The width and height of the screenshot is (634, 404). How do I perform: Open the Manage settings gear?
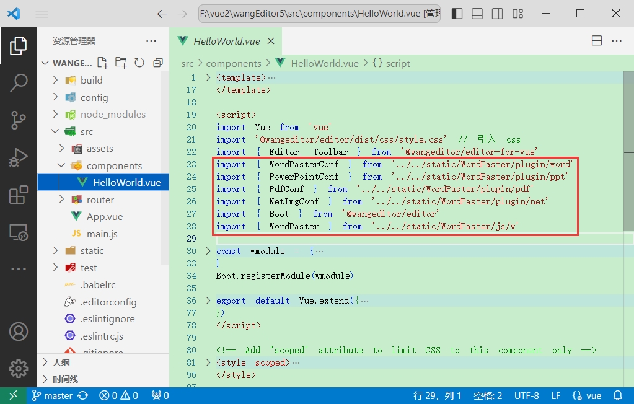19,369
